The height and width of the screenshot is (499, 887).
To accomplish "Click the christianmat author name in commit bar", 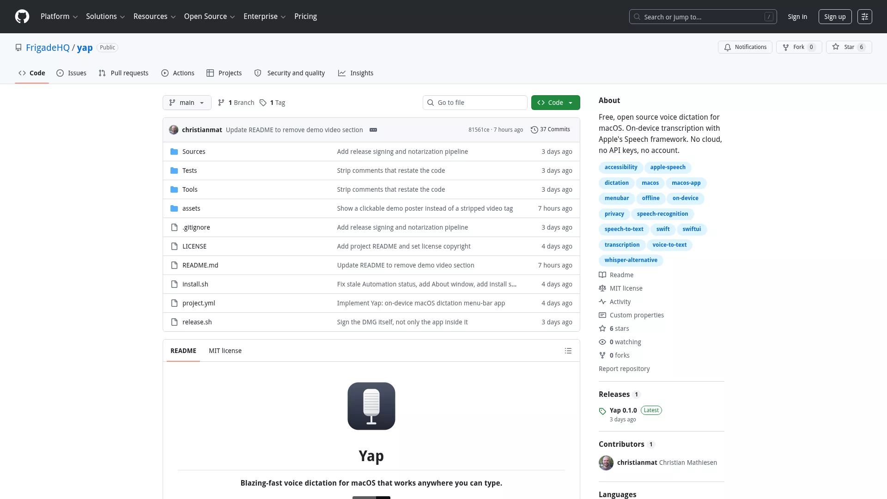I will tap(202, 130).
